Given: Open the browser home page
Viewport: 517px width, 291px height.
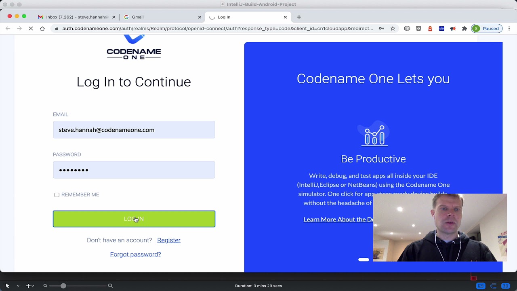Looking at the screenshot, I should (x=42, y=29).
